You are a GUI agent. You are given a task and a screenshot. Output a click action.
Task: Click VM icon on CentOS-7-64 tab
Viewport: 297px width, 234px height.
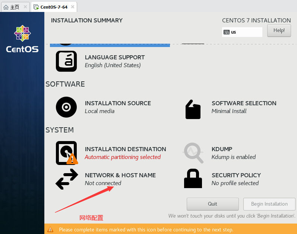pyautogui.click(x=36, y=7)
